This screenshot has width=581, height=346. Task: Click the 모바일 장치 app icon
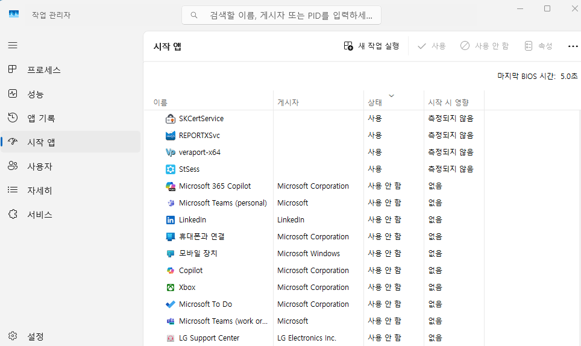pyautogui.click(x=171, y=254)
